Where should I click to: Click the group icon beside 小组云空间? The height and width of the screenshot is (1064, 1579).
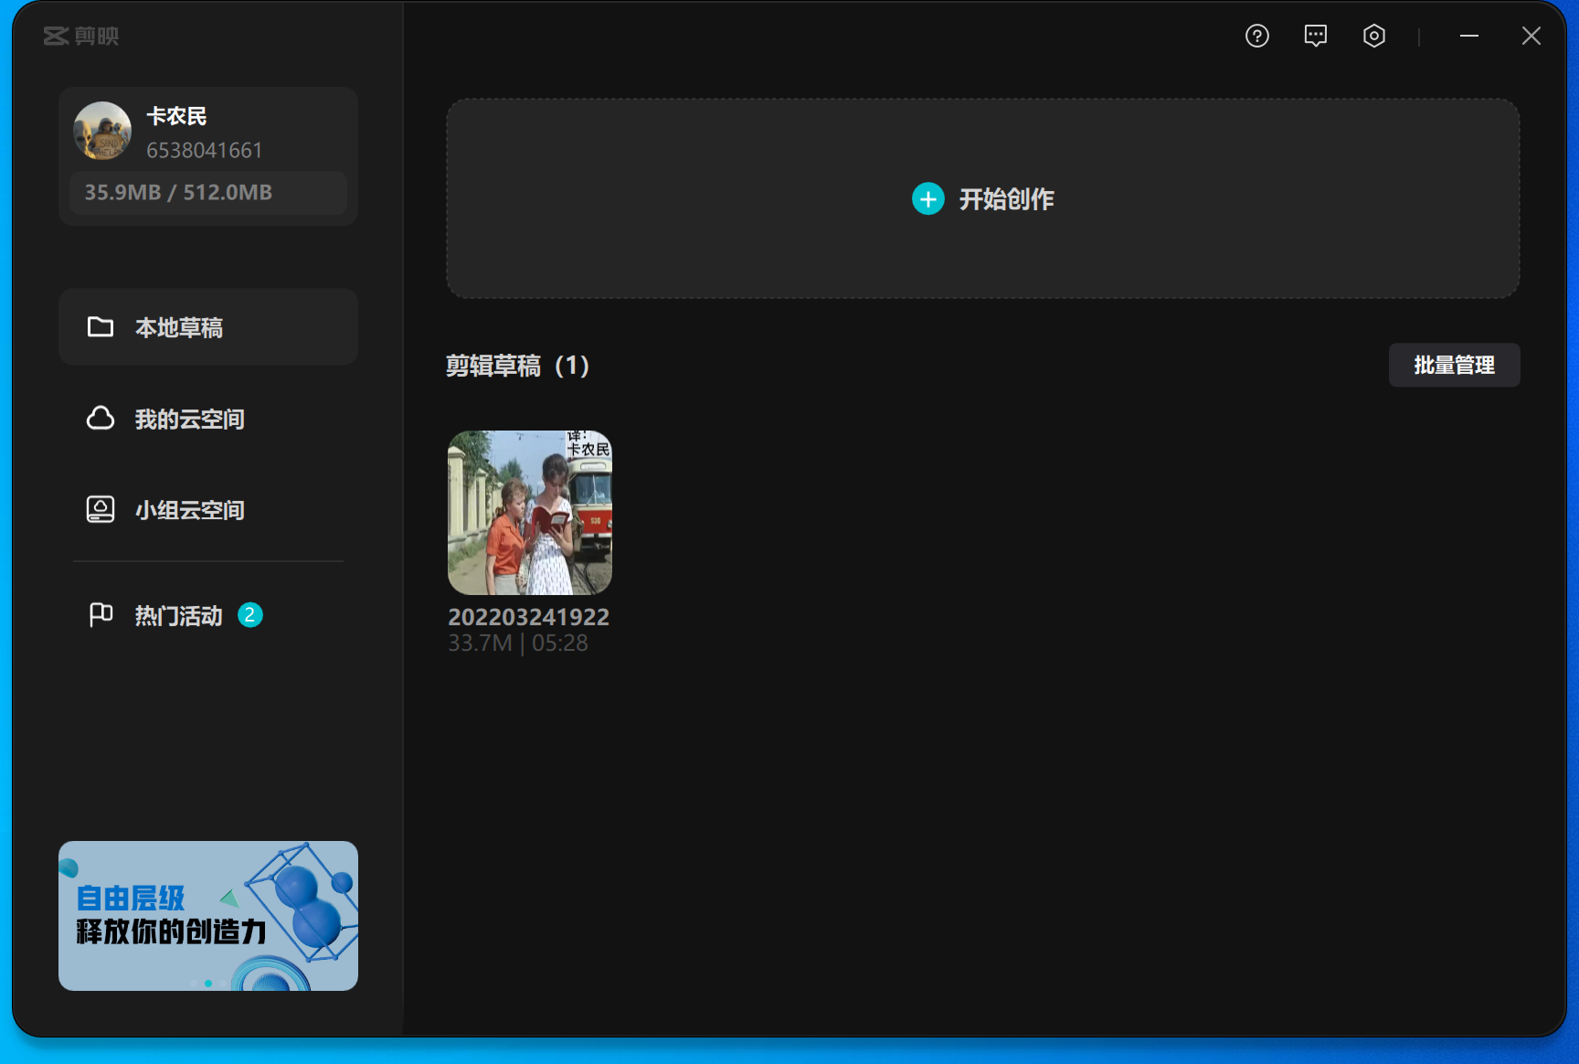pos(101,510)
